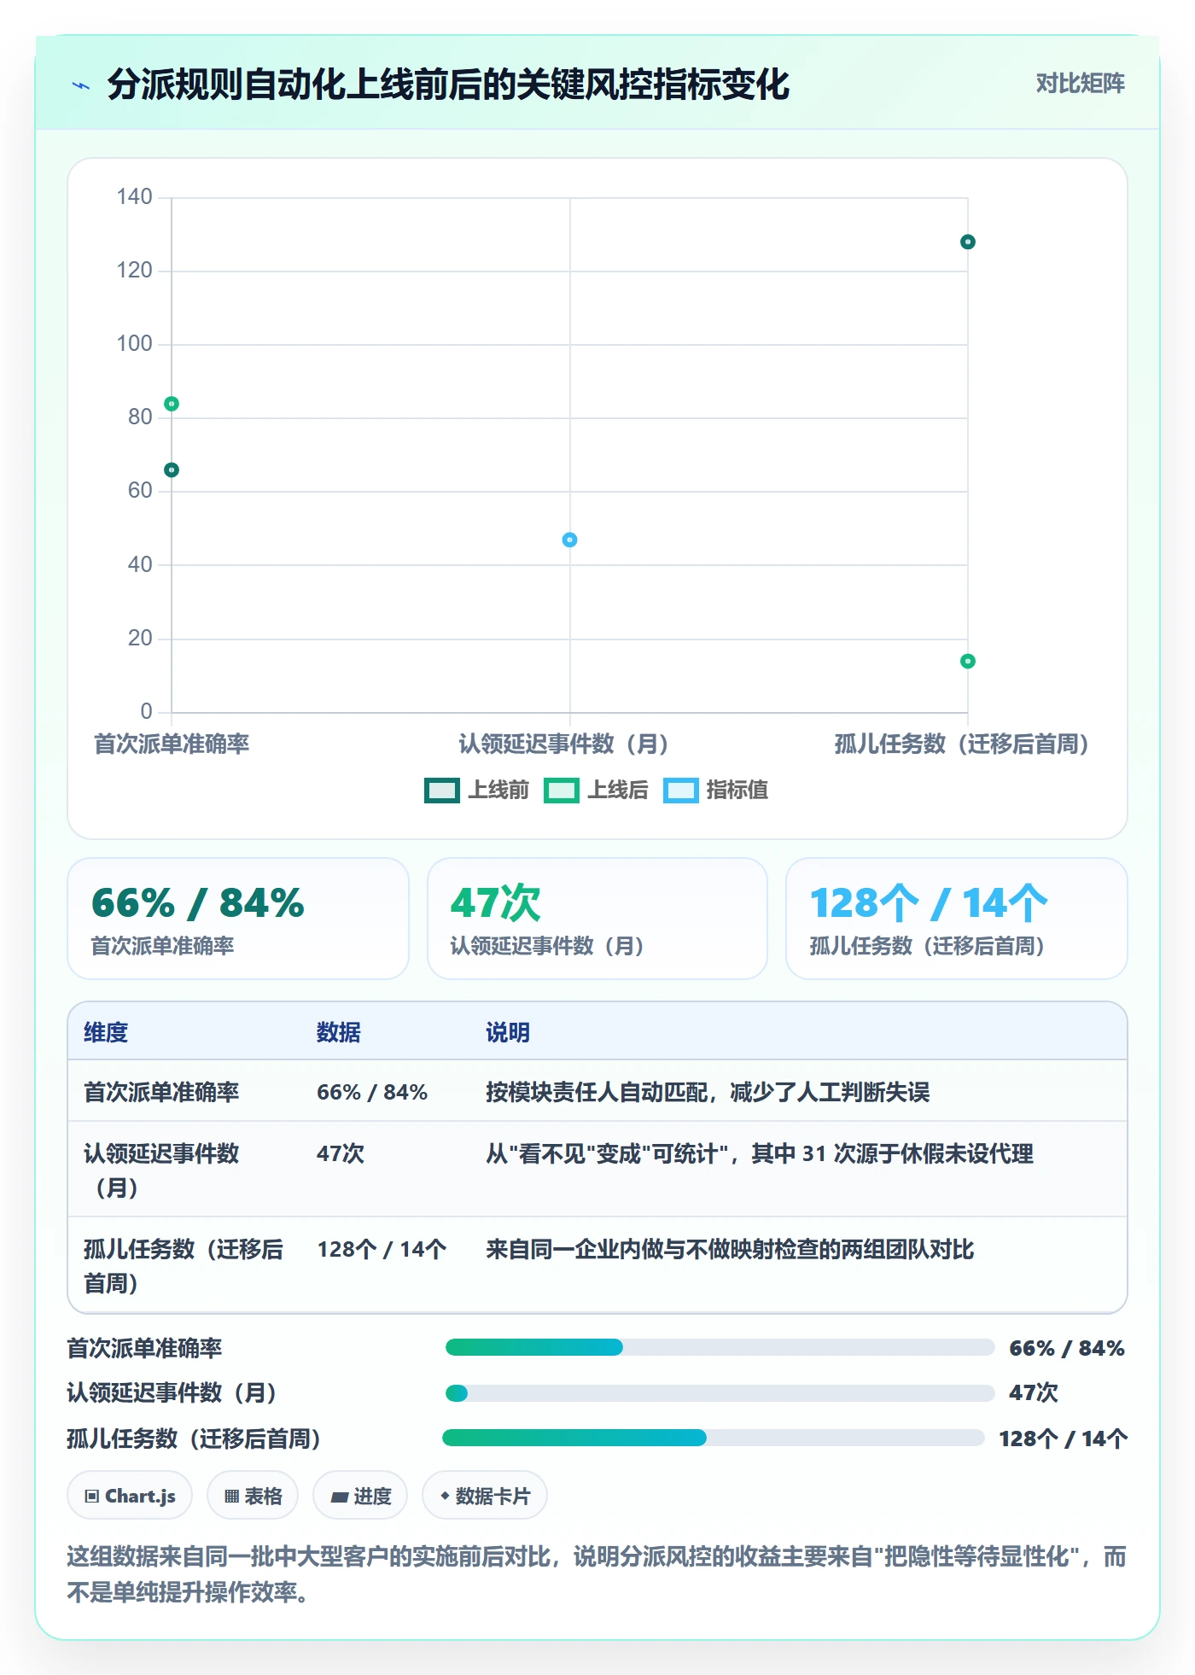Click the card title 分派规则自动化上线前后的关键风控指标变化
This screenshot has width=1195, height=1675.
click(448, 85)
